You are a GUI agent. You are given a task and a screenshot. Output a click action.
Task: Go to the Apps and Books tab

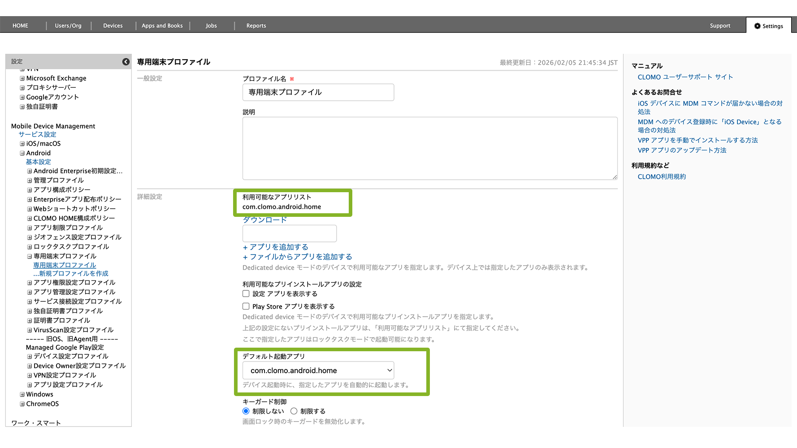tap(162, 26)
